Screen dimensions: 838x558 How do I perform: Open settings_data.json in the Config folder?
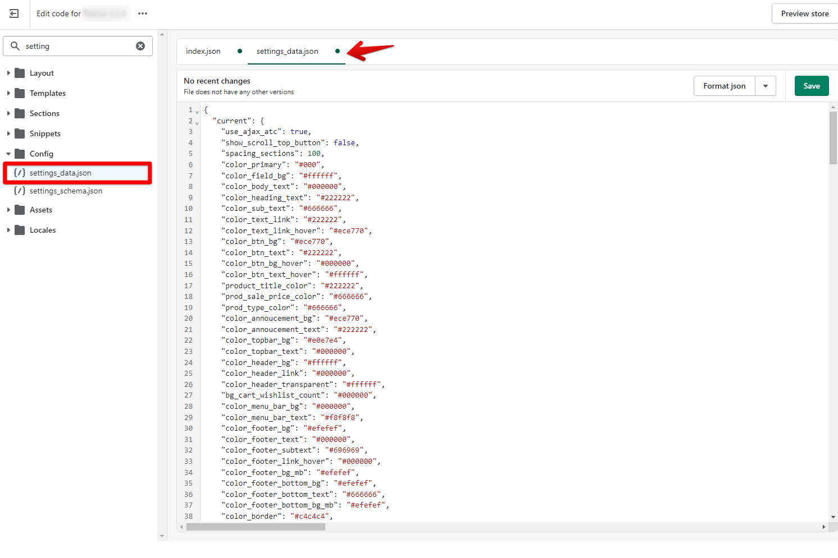[x=61, y=173]
